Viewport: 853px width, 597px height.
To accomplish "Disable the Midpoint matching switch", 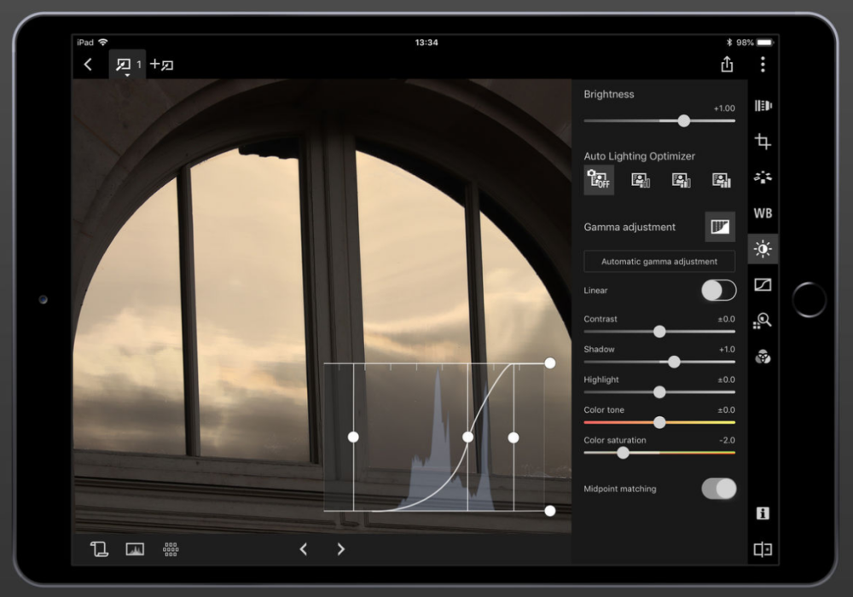I will click(x=718, y=489).
